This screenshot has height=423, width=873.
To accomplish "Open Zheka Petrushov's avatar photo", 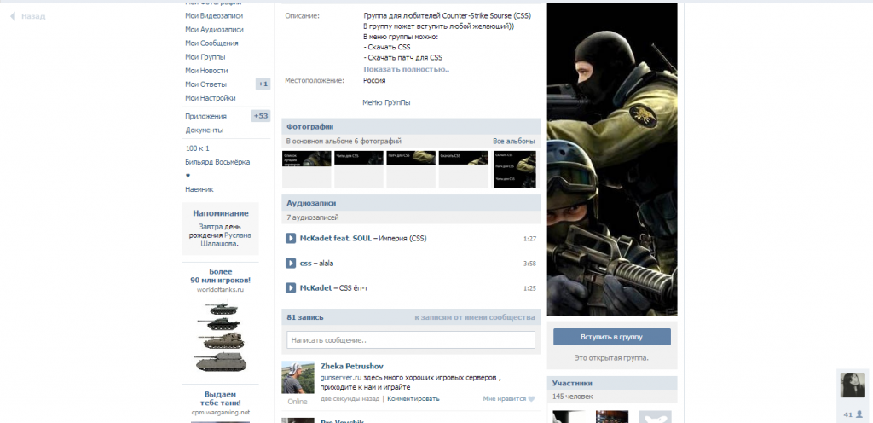I will (298, 378).
